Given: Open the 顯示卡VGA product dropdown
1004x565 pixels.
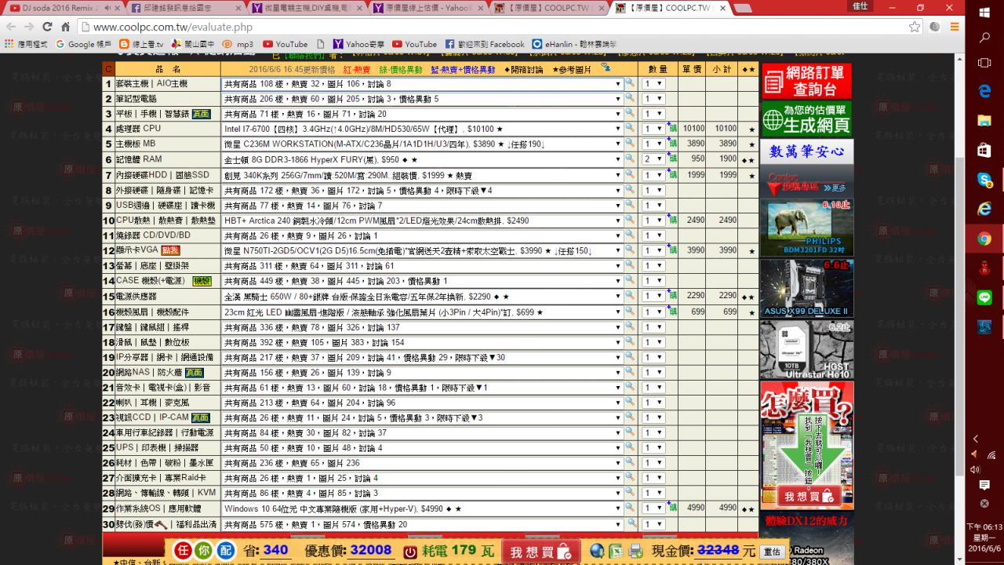Looking at the screenshot, I should pos(422,251).
